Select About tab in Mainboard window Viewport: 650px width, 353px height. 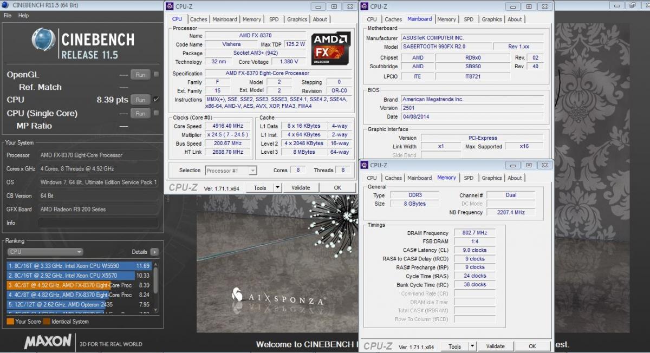click(x=515, y=19)
